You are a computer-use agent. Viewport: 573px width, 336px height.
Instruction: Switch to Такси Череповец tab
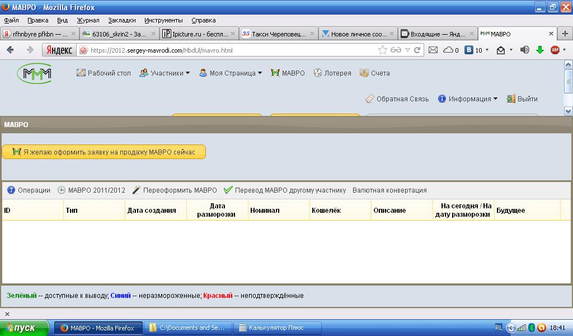[279, 34]
